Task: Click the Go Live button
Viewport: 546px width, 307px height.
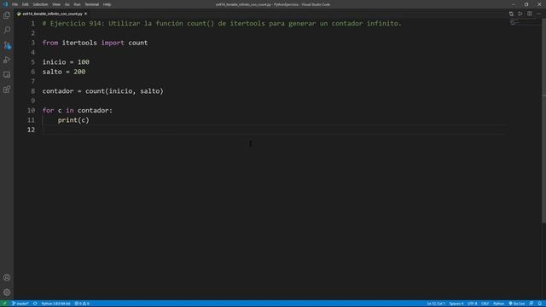Action: (517, 304)
